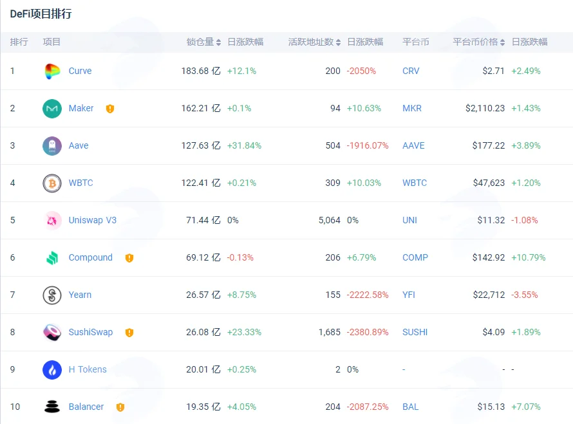Open the Balancer project link
573x424 pixels.
[x=86, y=407]
